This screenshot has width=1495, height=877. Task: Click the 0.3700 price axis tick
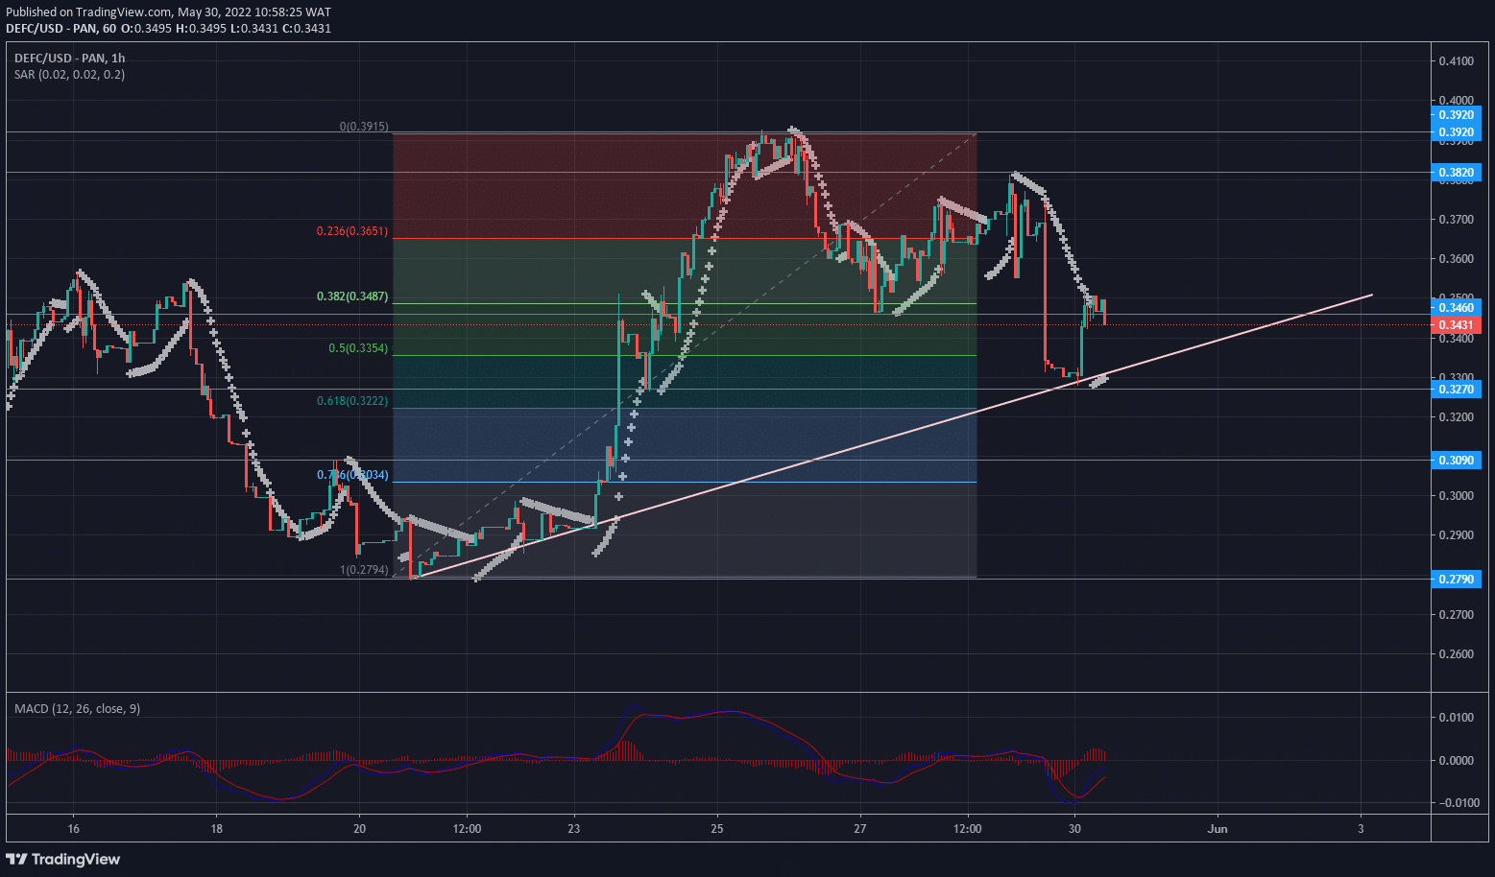click(x=1456, y=220)
